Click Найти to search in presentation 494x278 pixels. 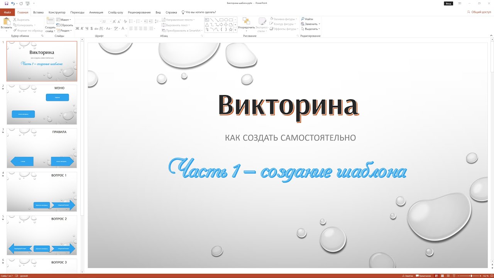pos(307,19)
